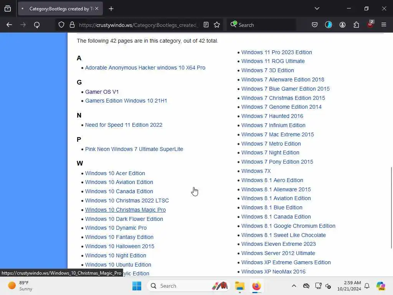Open the Windows Start button
This screenshot has height=295, width=393.
click(137, 286)
